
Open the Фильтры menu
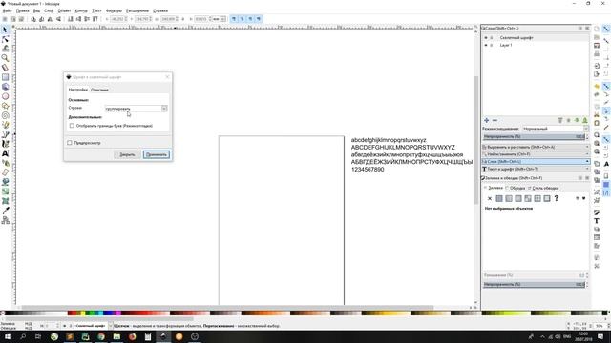click(x=114, y=10)
